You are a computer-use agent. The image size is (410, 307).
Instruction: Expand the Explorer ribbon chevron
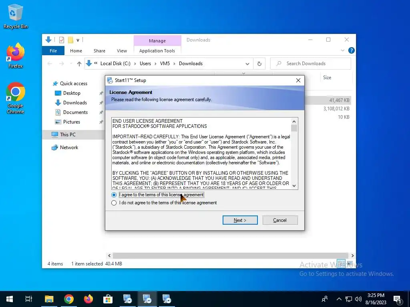click(x=343, y=50)
